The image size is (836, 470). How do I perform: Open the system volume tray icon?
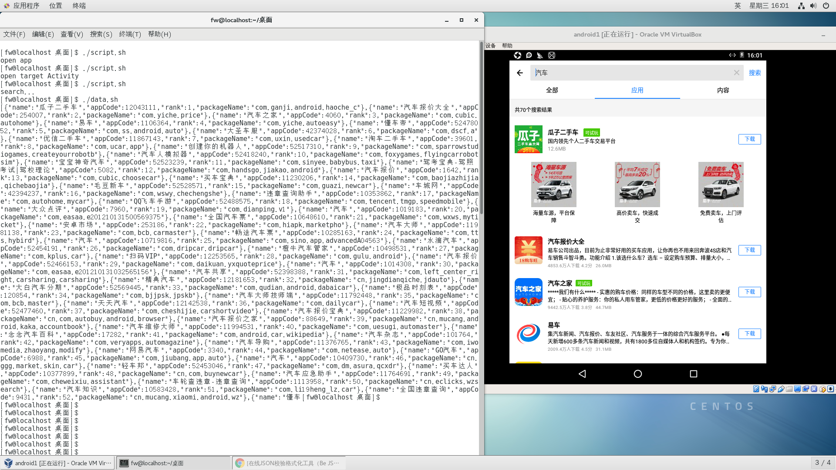(x=813, y=6)
